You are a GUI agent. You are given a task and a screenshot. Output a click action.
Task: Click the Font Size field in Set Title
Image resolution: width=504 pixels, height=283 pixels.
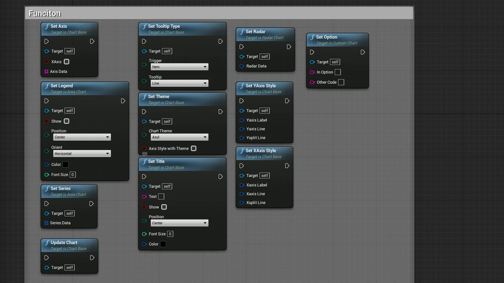170,234
